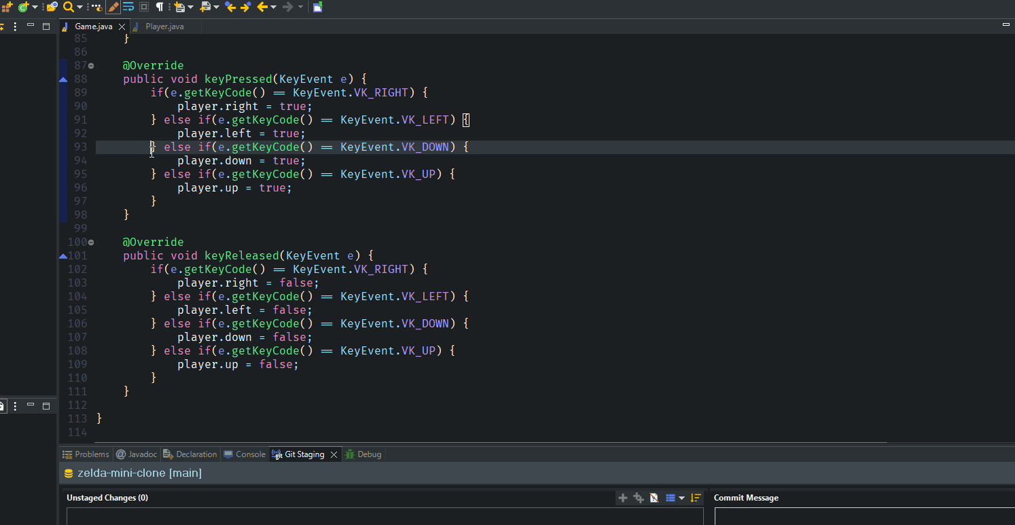Add all files to index double-plus icon
This screenshot has height=525, width=1015.
[x=639, y=498]
